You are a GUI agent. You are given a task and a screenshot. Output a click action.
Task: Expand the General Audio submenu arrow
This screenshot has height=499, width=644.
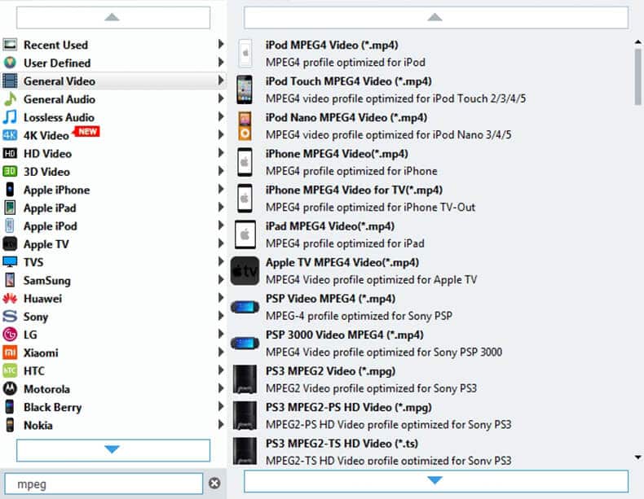(x=221, y=98)
